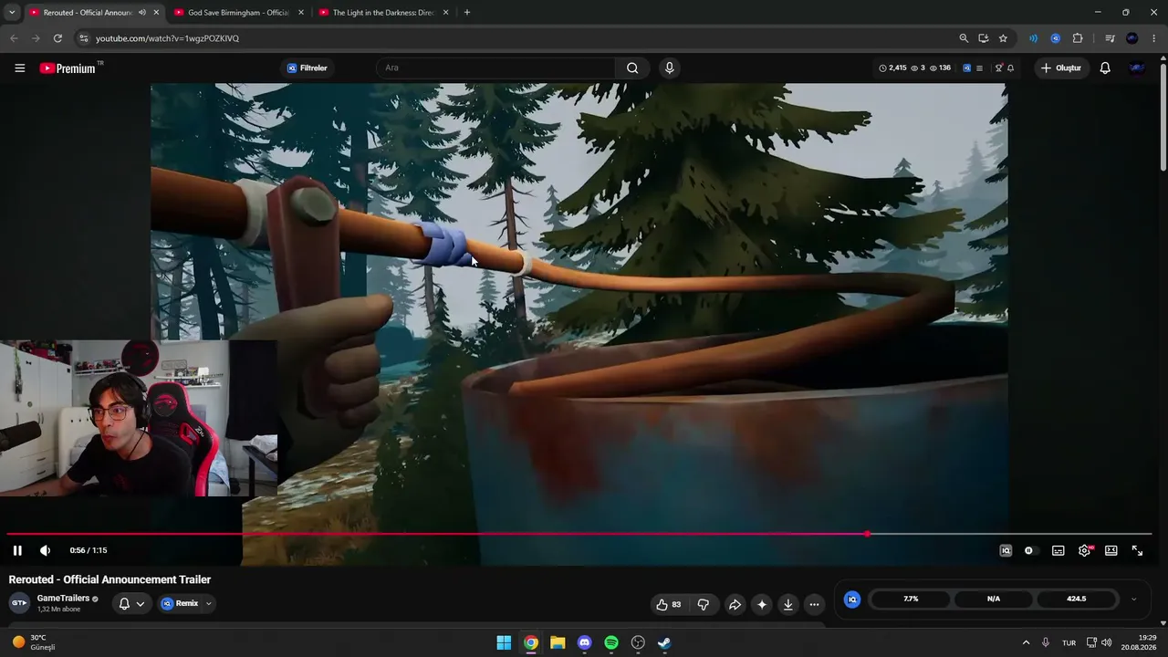1168x657 pixels.
Task: Open the player settings gear
Action: [x=1084, y=550]
